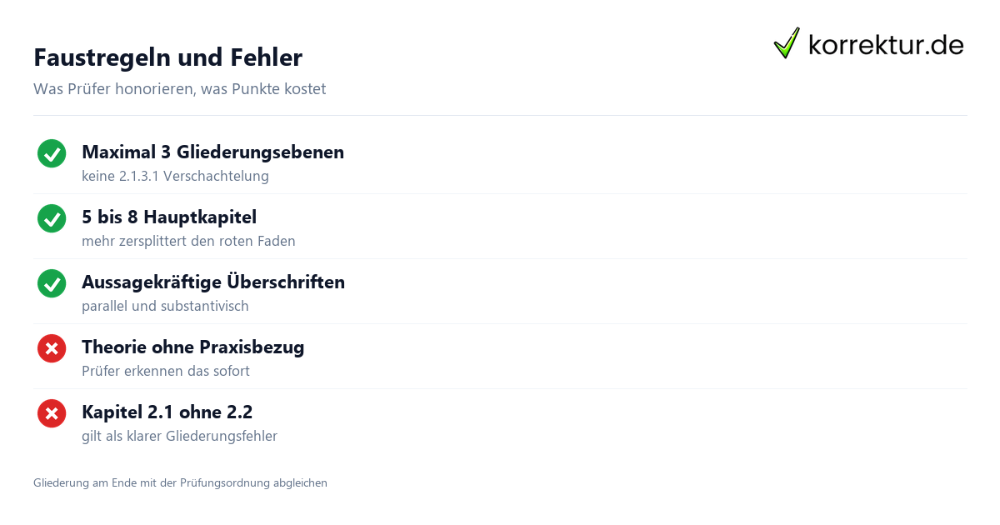Click the subtitle Was Prüfer honorieren, was Punkte kostet
Viewport: 1000px width, 525px height.
(x=179, y=88)
